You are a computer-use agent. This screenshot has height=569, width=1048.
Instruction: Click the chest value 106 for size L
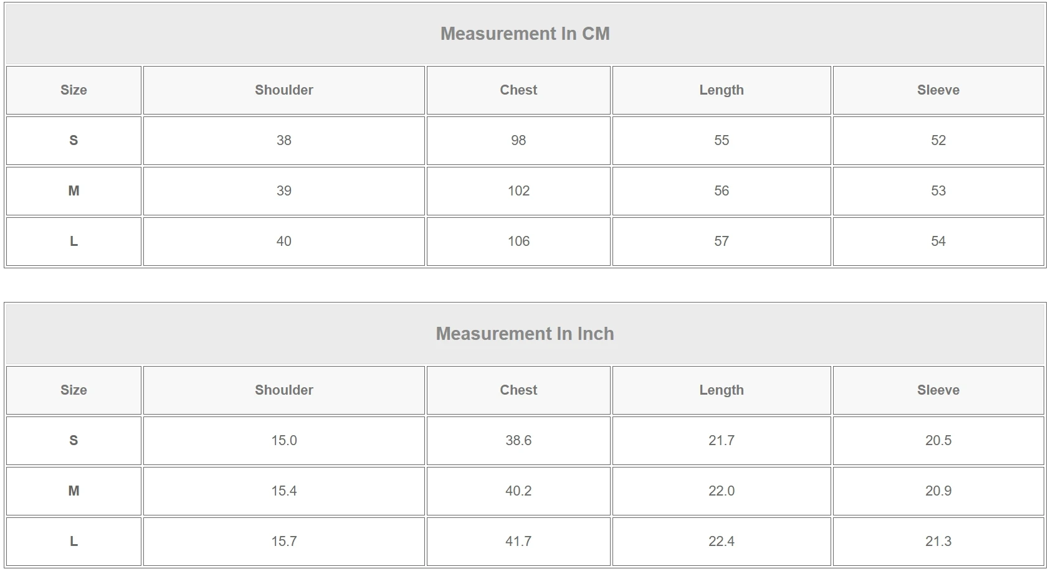[518, 242]
